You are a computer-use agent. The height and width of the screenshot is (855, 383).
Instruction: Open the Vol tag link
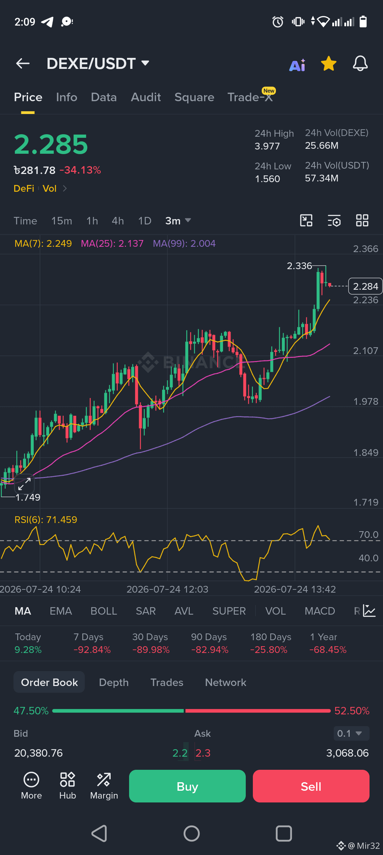pos(50,189)
